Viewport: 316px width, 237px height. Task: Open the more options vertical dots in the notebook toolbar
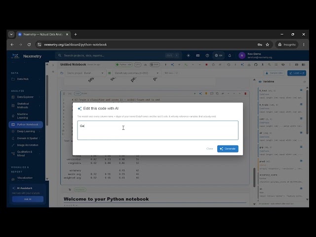[290, 65]
